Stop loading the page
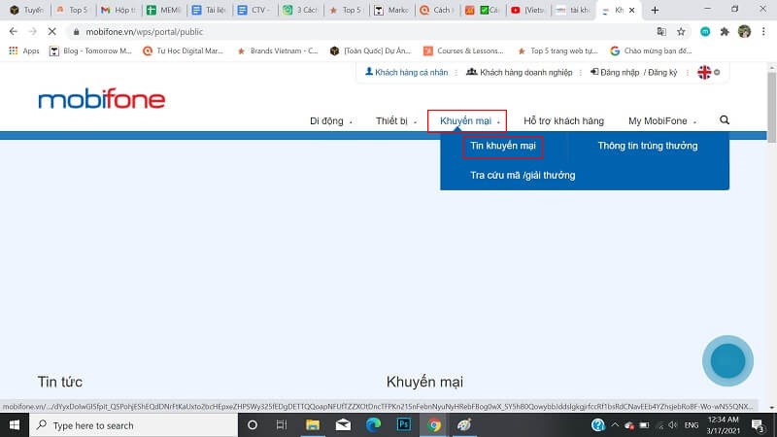Screen dimensions: 777x437 point(52,32)
